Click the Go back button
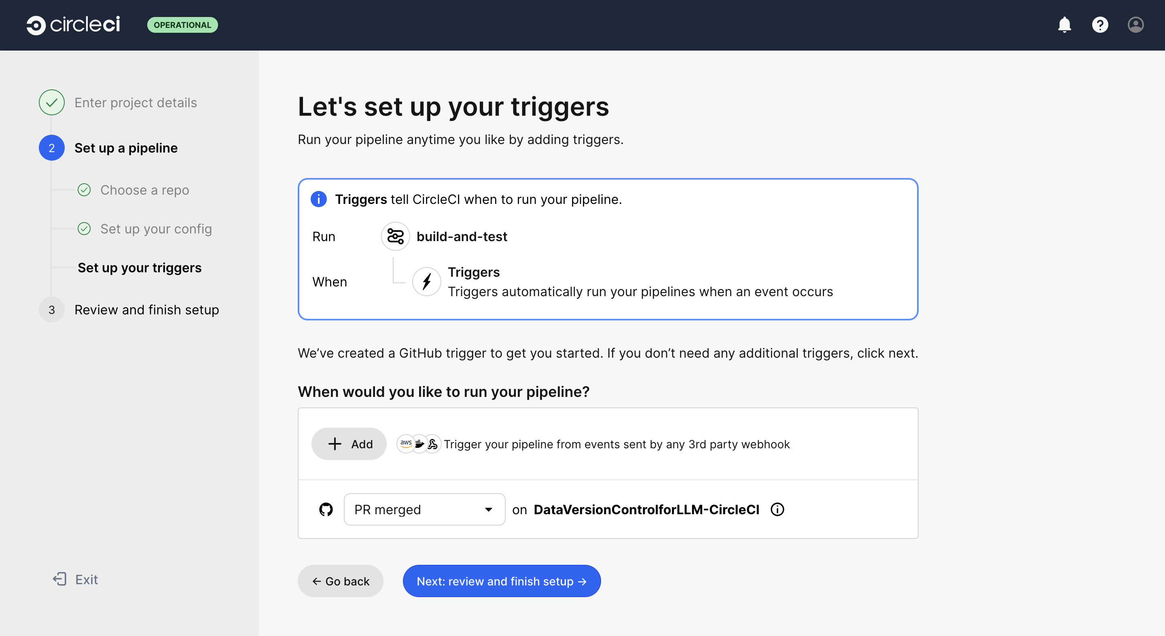 [x=340, y=581]
